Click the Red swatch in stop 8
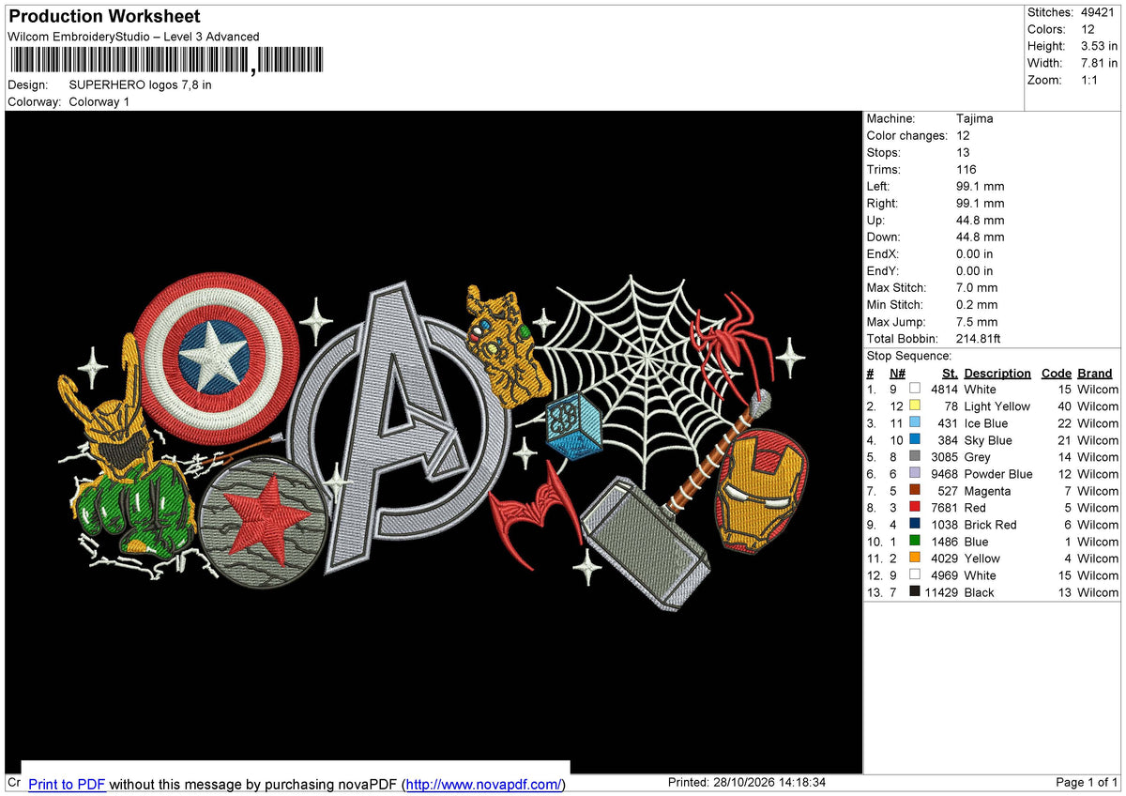 point(915,507)
